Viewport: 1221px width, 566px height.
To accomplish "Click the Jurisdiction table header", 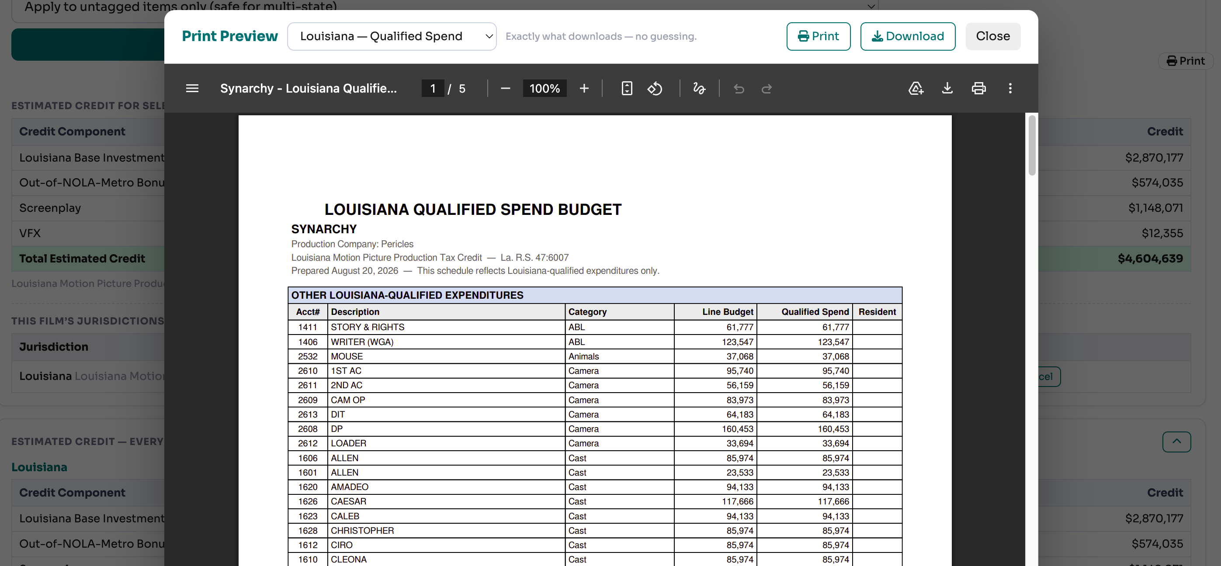I will (x=54, y=347).
